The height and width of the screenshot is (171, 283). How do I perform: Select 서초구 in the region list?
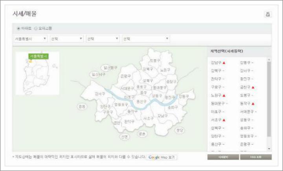point(216,120)
